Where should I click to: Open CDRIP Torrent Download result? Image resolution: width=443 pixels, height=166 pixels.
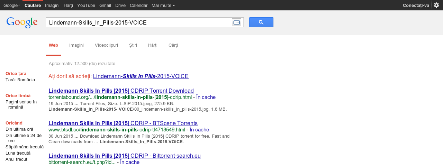click(x=121, y=91)
